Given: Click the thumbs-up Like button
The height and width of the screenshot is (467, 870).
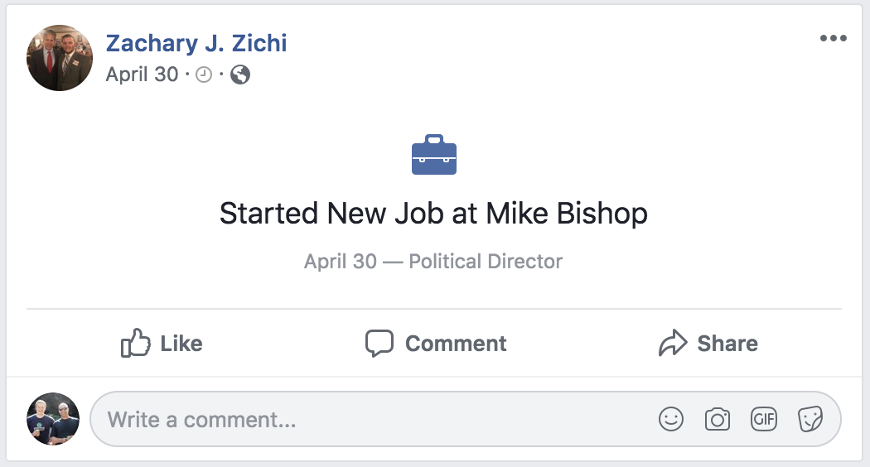Looking at the screenshot, I should (x=162, y=344).
